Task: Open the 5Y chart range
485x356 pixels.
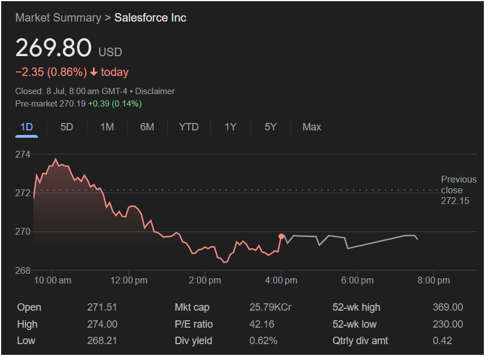Action: [x=271, y=127]
